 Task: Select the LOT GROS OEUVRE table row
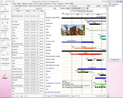pos(28,44)
